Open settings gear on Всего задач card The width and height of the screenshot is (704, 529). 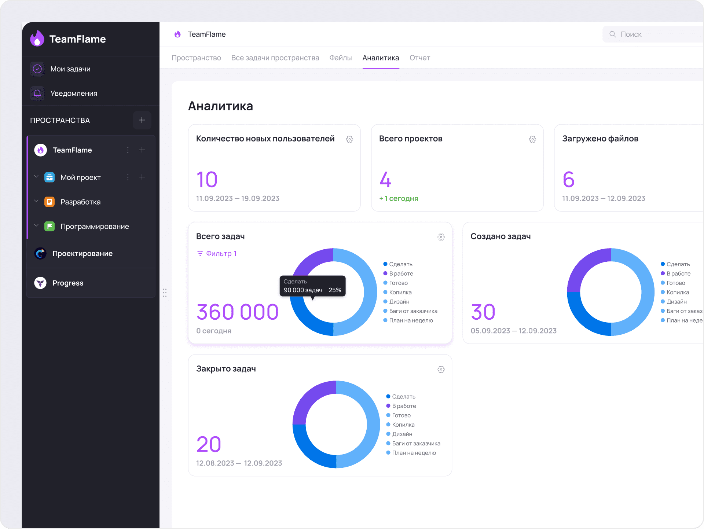(441, 237)
